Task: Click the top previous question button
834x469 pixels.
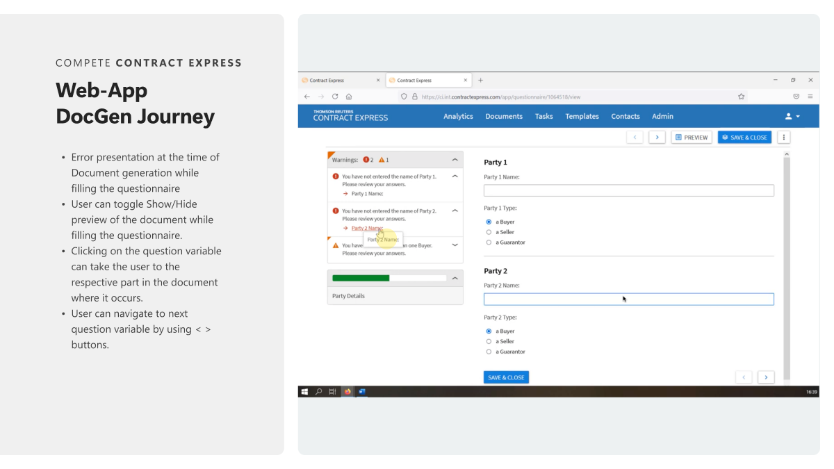Action: coord(635,138)
